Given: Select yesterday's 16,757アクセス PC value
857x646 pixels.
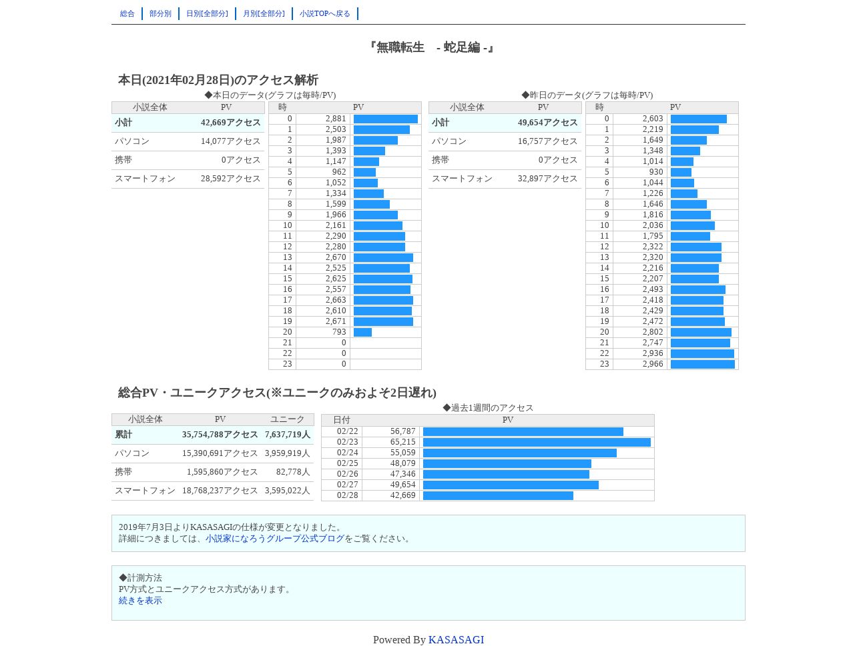Looking at the screenshot, I should click(x=548, y=141).
